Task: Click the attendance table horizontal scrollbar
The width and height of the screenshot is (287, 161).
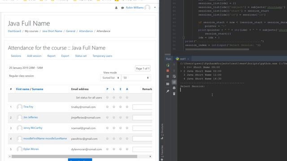Action: pos(74,157)
